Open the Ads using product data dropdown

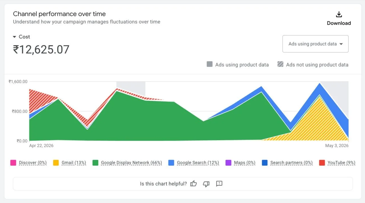click(315, 44)
